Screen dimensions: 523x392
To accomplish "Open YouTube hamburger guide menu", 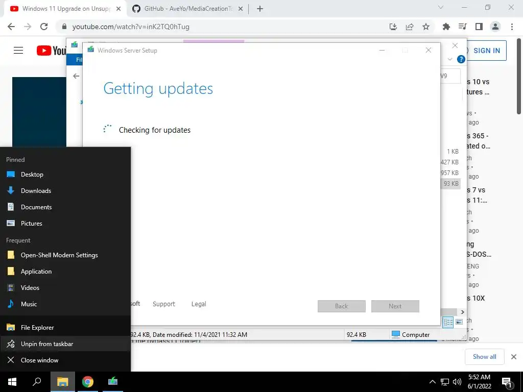I will [x=18, y=51].
